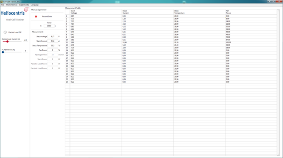Click the measurement table vertical scrollbar
The height and width of the screenshot is (158, 283).
[278, 83]
